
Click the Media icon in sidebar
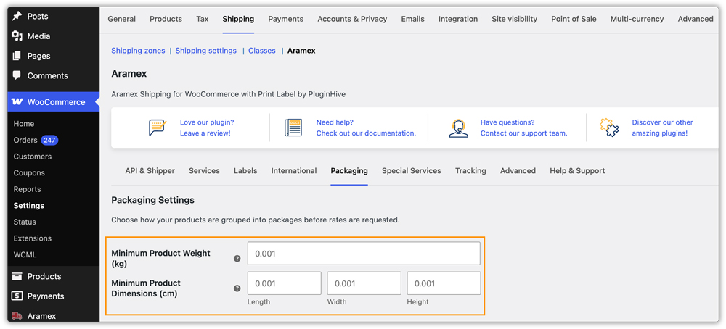tap(17, 36)
